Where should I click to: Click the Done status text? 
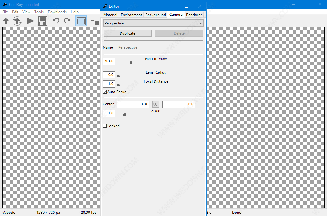click(x=236, y=213)
